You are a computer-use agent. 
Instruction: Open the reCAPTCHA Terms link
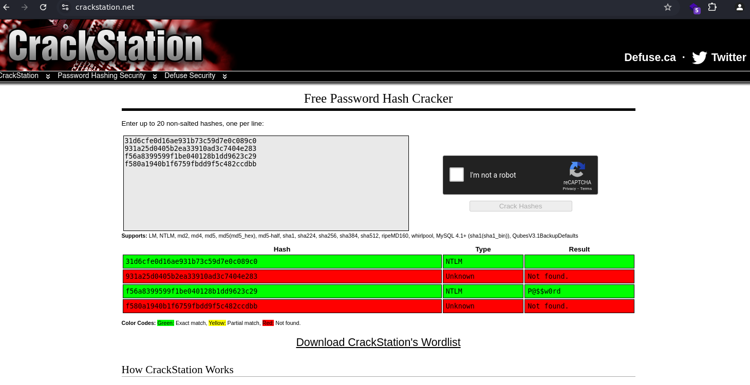[586, 189]
